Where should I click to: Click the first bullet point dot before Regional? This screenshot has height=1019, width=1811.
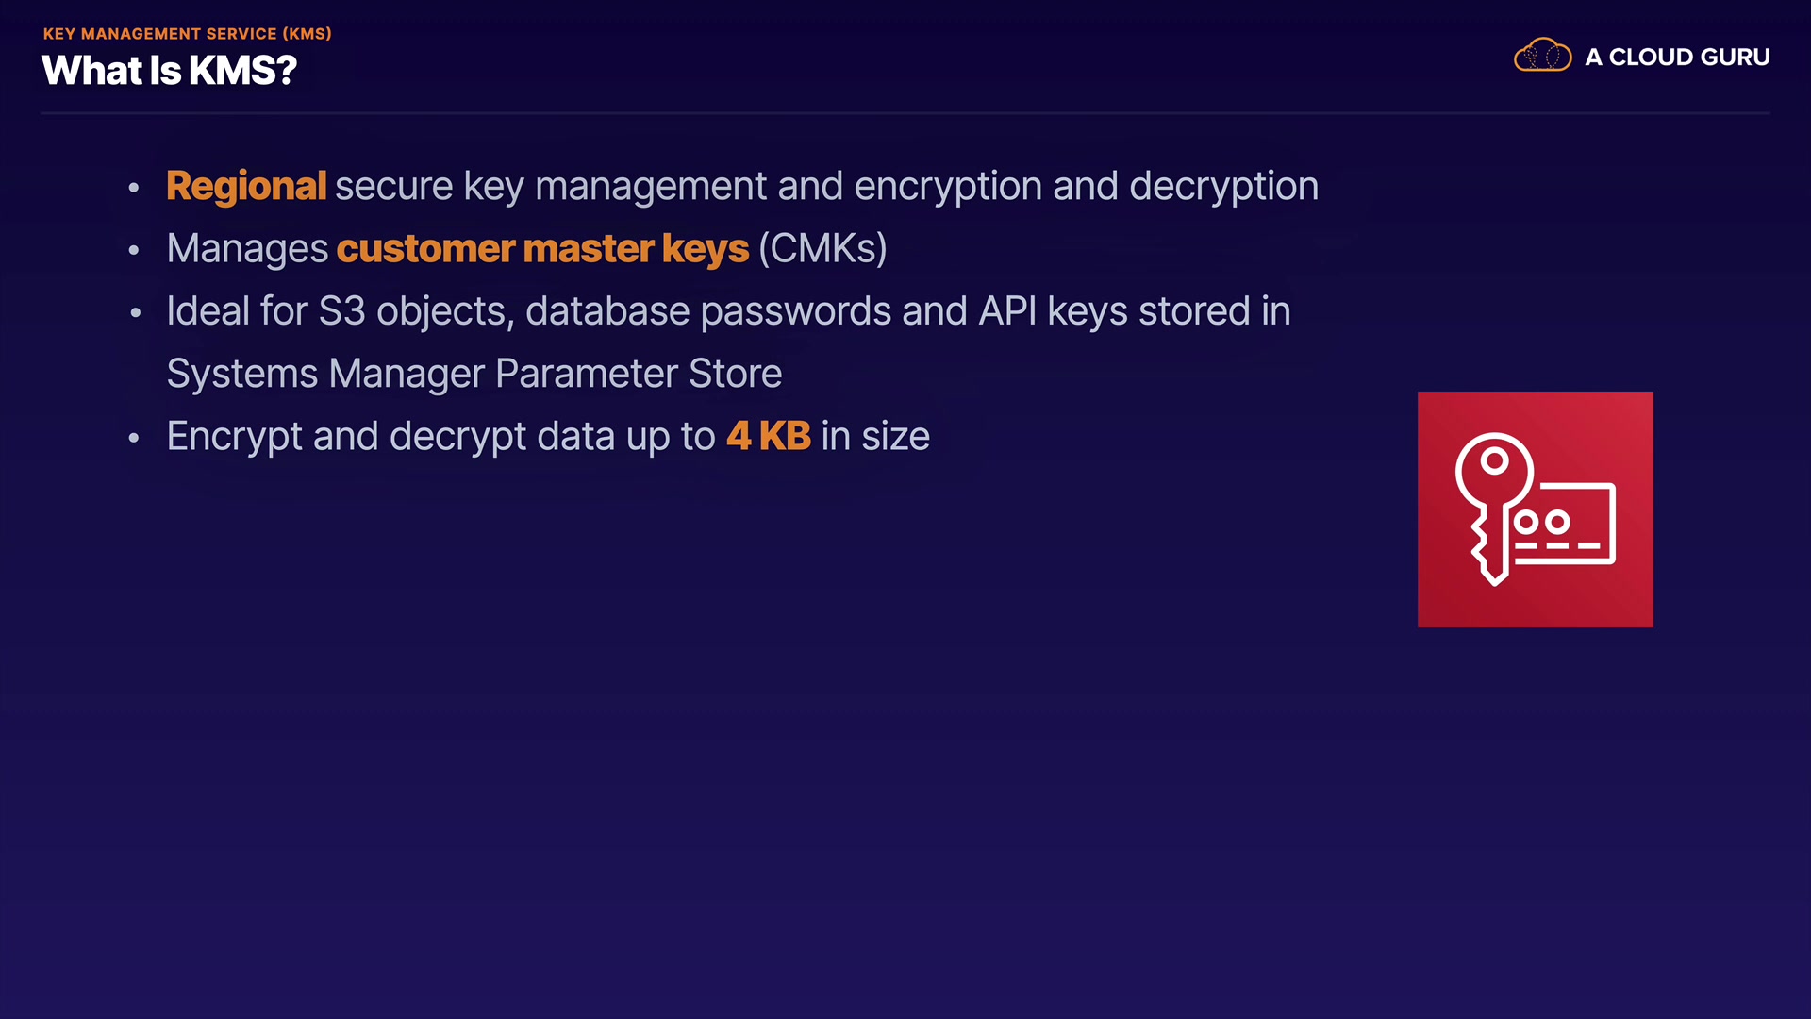pyautogui.click(x=134, y=188)
